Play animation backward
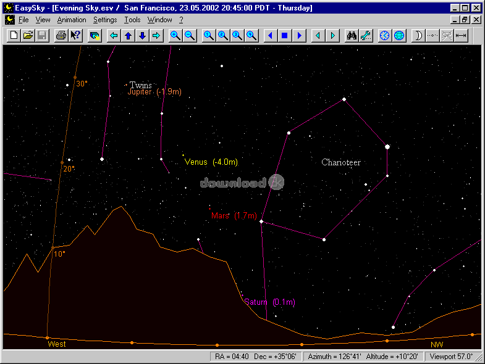This screenshot has height=364, width=485. (x=271, y=36)
